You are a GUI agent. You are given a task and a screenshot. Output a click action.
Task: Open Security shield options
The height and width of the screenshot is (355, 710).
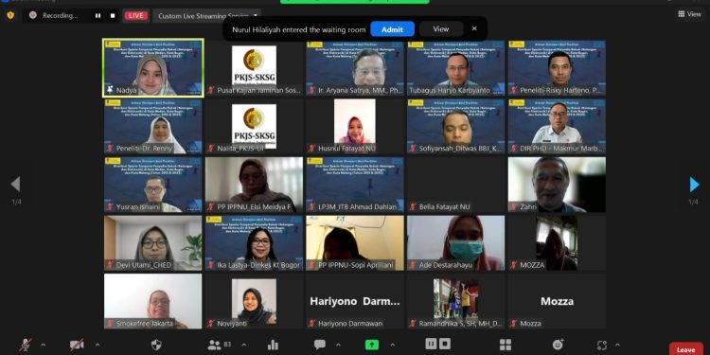[x=156, y=345]
